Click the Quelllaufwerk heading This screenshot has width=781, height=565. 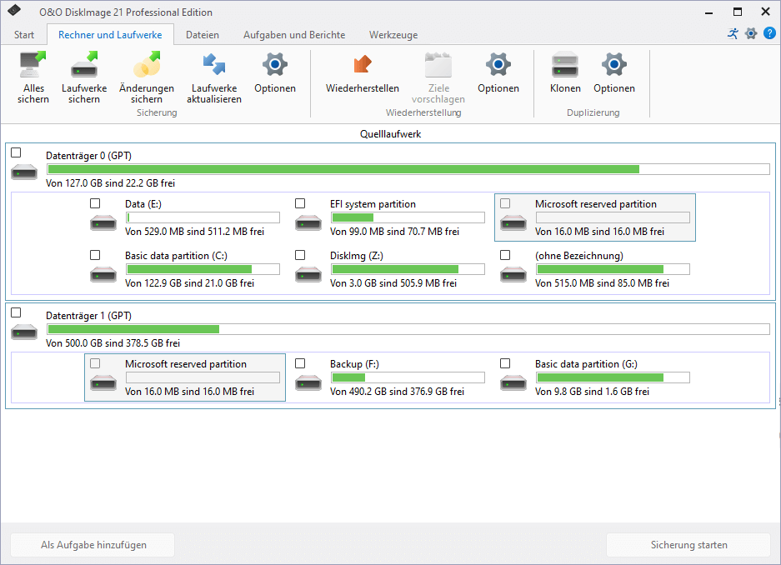[x=390, y=134]
